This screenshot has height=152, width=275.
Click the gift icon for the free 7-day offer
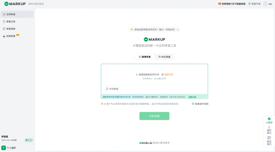coord(219,4)
